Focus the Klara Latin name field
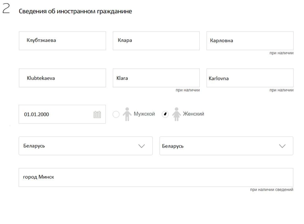 click(156, 78)
